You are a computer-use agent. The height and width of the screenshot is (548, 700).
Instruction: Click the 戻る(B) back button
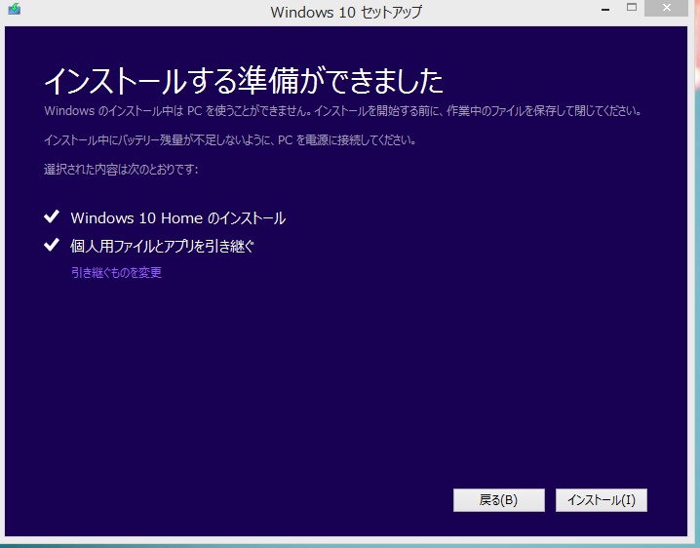tap(498, 500)
